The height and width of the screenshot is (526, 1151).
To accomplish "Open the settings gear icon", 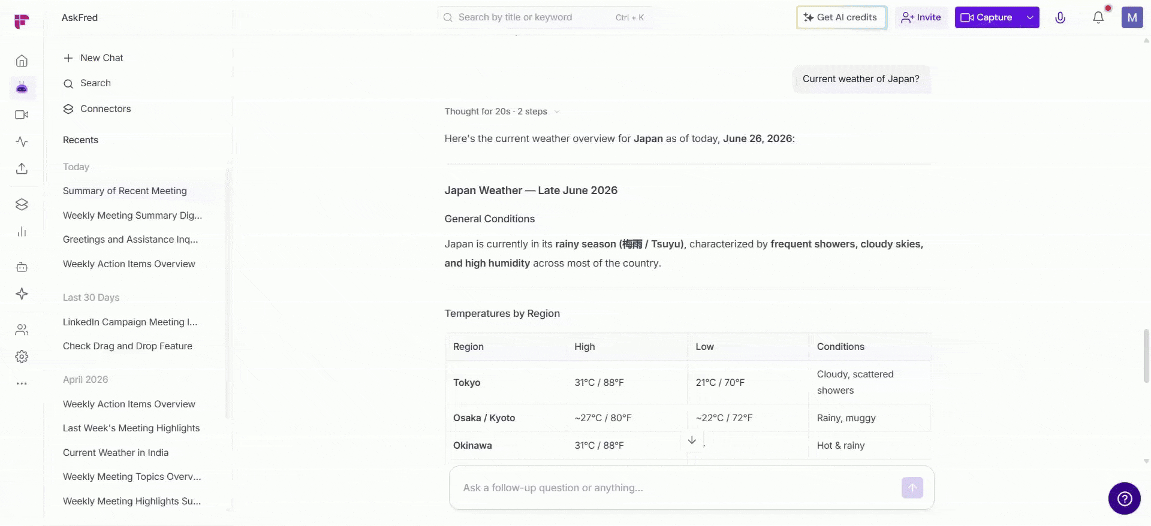I will click(22, 356).
